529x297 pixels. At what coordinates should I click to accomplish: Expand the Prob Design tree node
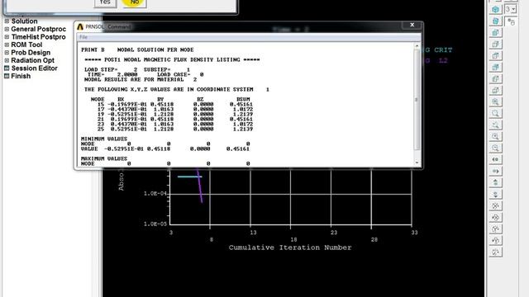tap(7, 53)
